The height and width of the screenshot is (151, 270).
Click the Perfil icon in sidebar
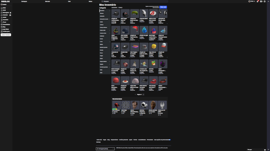[2, 10]
